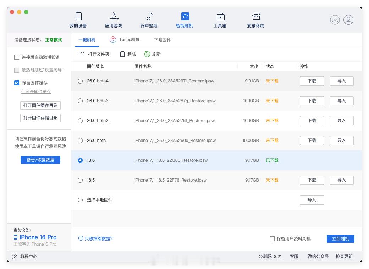The width and height of the screenshot is (369, 269).
Task: Click 下载 for 26.0 beta2 firmware
Action: 312,121
